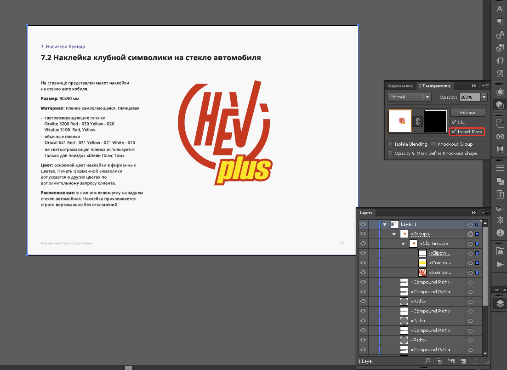
Task: Open the Actions panel play-triangle icon
Action: click(x=500, y=265)
